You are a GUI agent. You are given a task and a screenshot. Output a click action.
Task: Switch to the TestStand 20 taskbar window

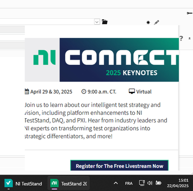tap(69, 183)
